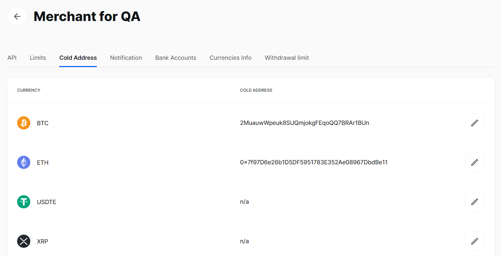
Task: Click the orange Bitcoin logo icon
Action: pyautogui.click(x=24, y=123)
